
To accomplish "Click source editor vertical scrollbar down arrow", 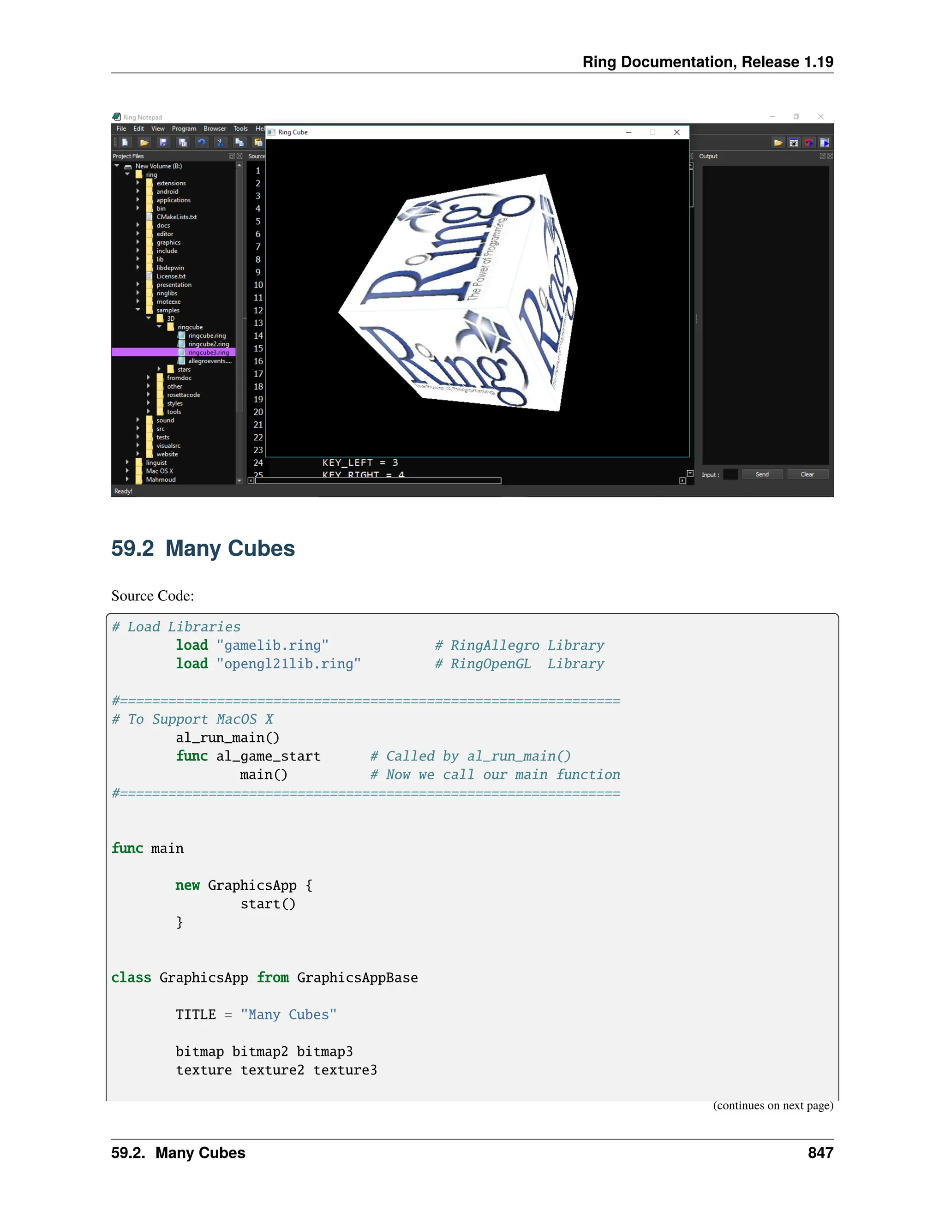I will [690, 474].
